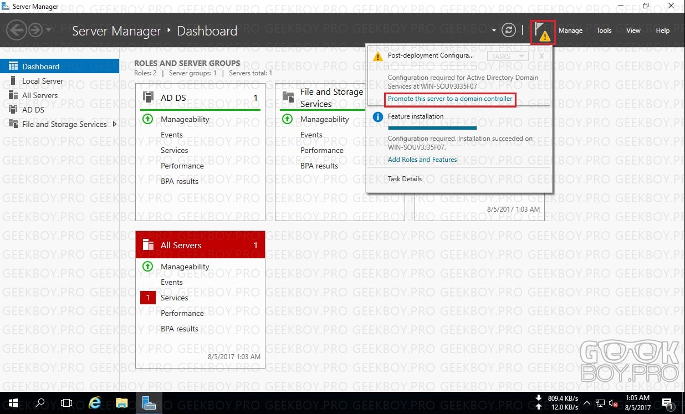Open the Help menu
Image resolution: width=685 pixels, height=414 pixels.
[663, 30]
